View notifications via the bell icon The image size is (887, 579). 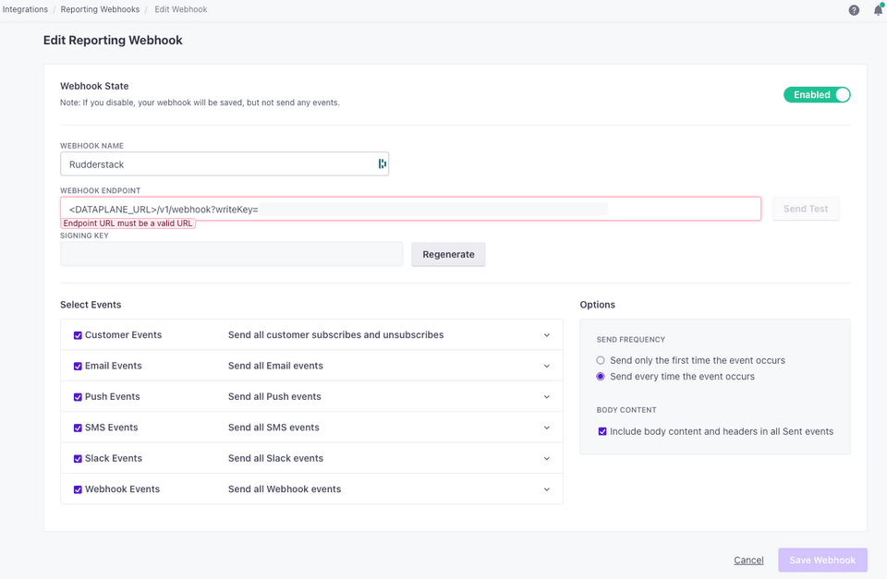[877, 10]
